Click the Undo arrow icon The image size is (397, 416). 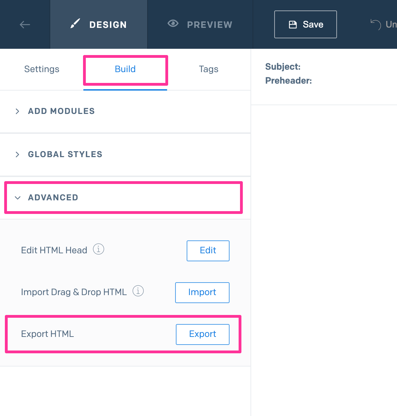pos(376,24)
